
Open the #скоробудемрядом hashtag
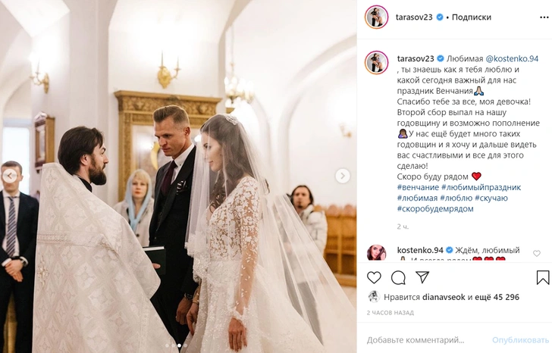click(435, 209)
